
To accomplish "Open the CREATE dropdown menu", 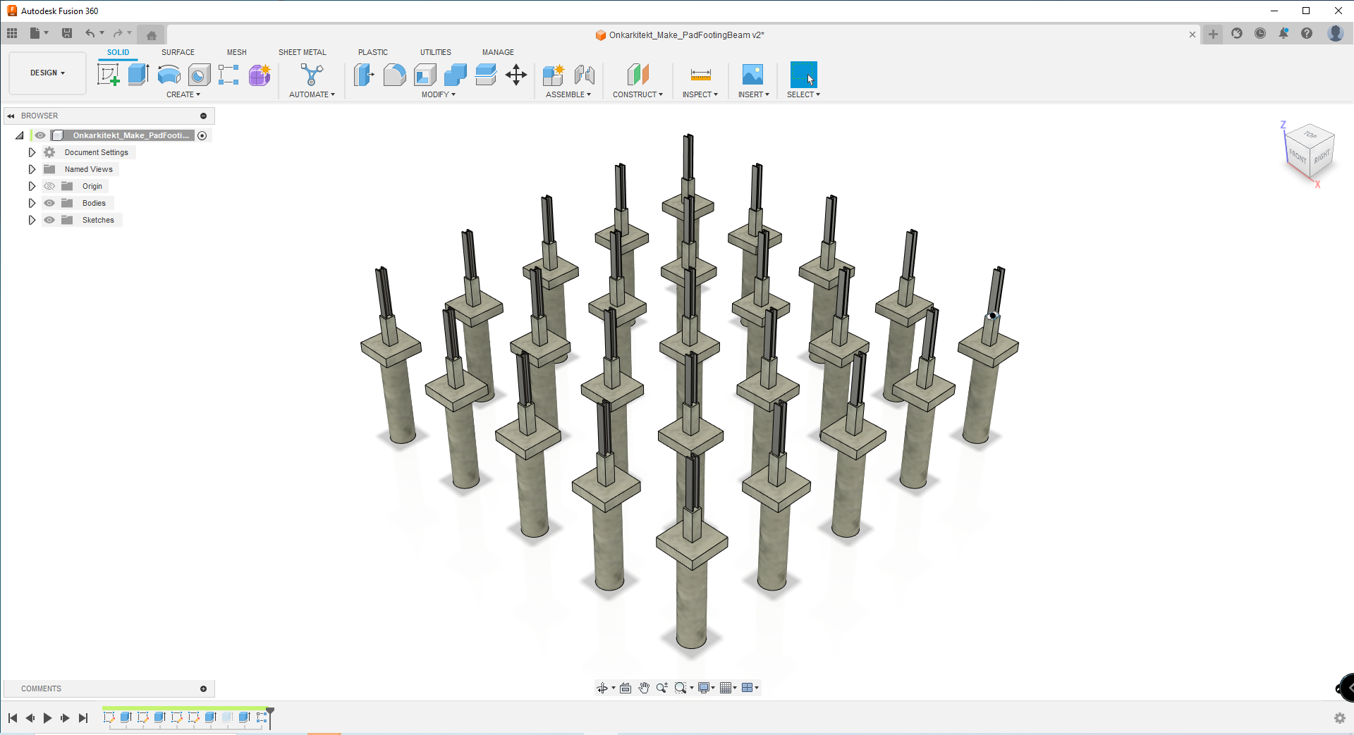I will pyautogui.click(x=183, y=94).
